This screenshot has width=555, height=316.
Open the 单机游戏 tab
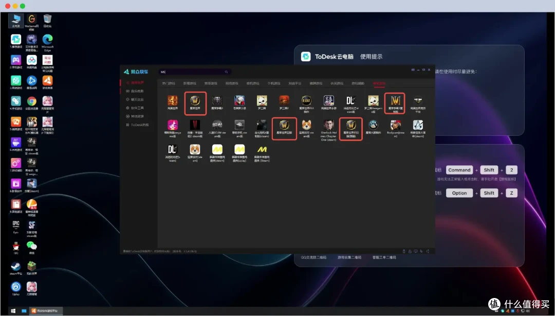tap(253, 83)
